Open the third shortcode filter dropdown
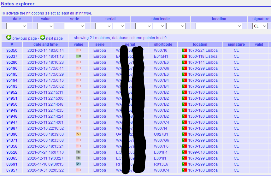This screenshot has height=176, width=271. (x=176, y=26)
